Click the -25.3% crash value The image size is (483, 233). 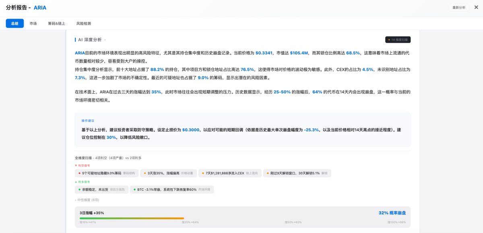[312, 130]
